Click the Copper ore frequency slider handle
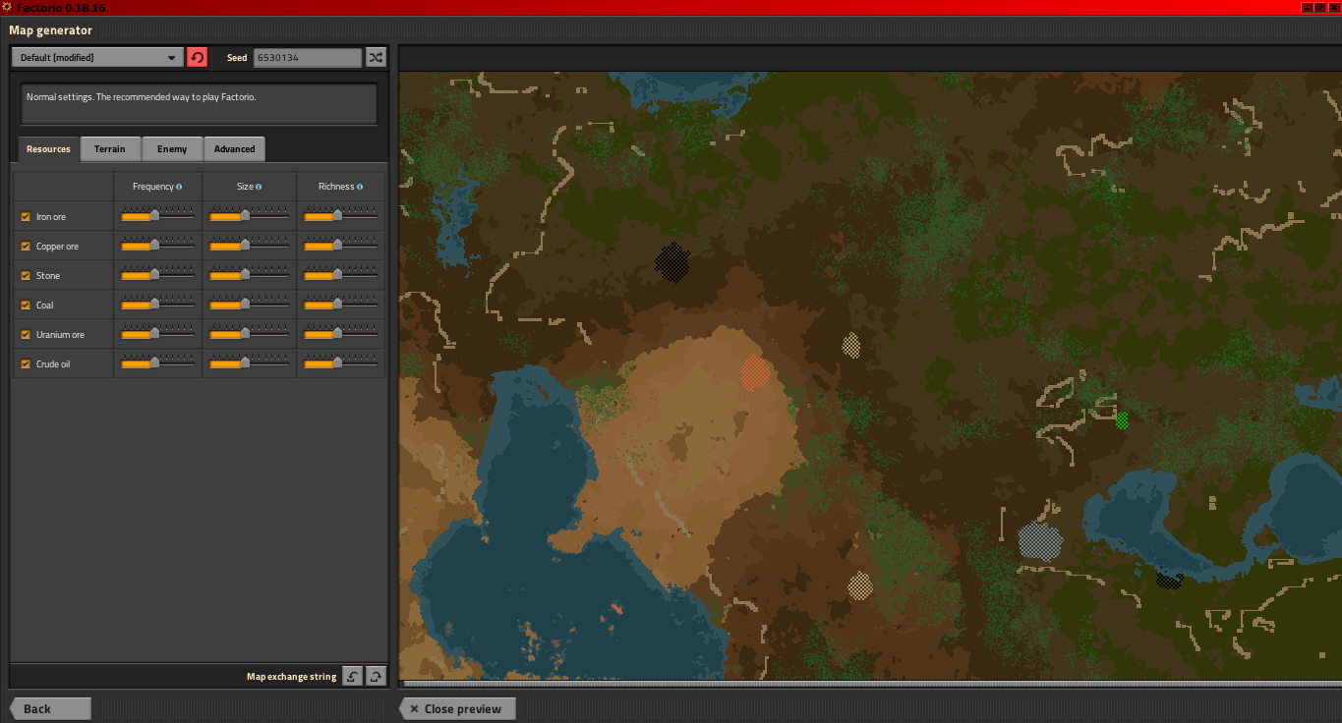Viewport: 1342px width, 723px height. 154,245
